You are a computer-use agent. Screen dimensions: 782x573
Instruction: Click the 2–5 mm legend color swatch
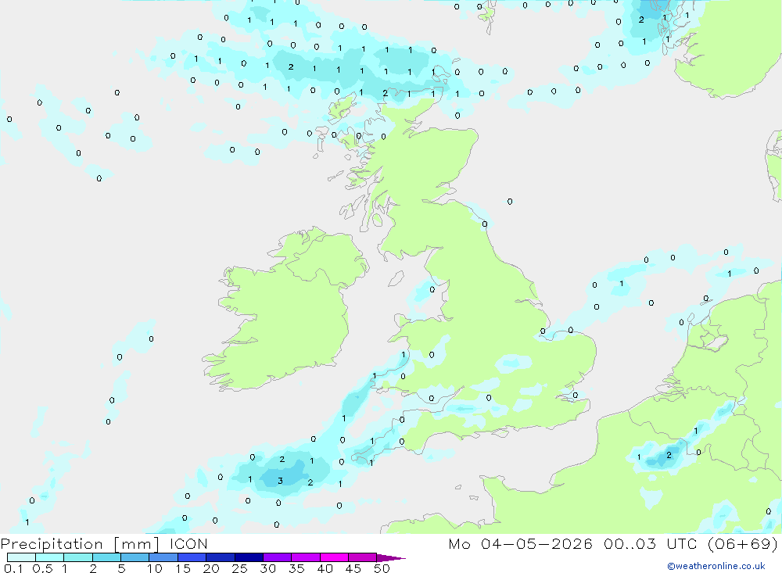[106, 557]
